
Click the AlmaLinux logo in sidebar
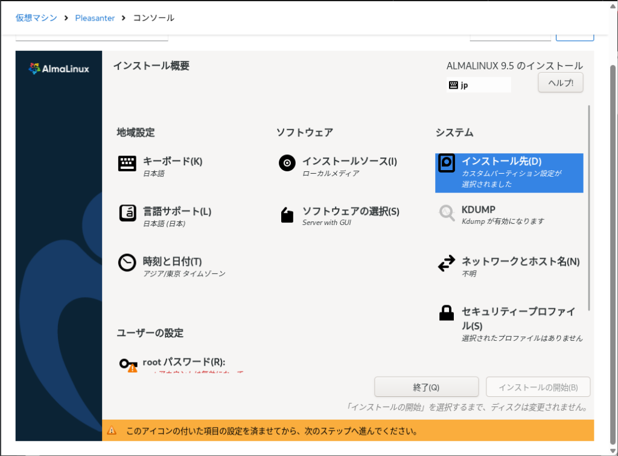(x=59, y=69)
